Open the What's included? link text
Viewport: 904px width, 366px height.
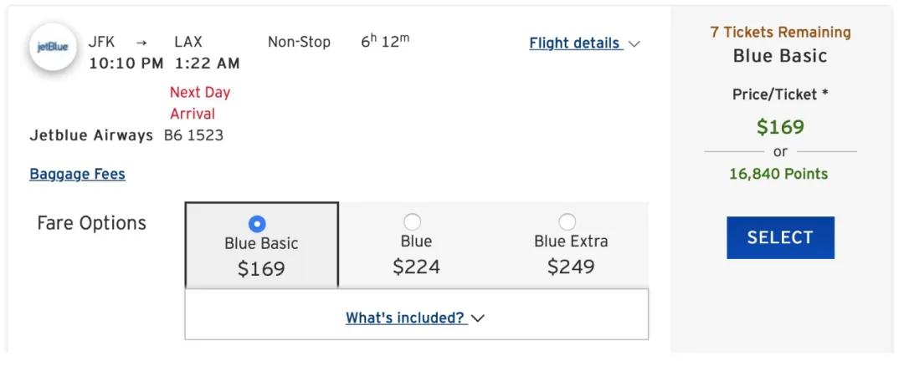click(405, 318)
